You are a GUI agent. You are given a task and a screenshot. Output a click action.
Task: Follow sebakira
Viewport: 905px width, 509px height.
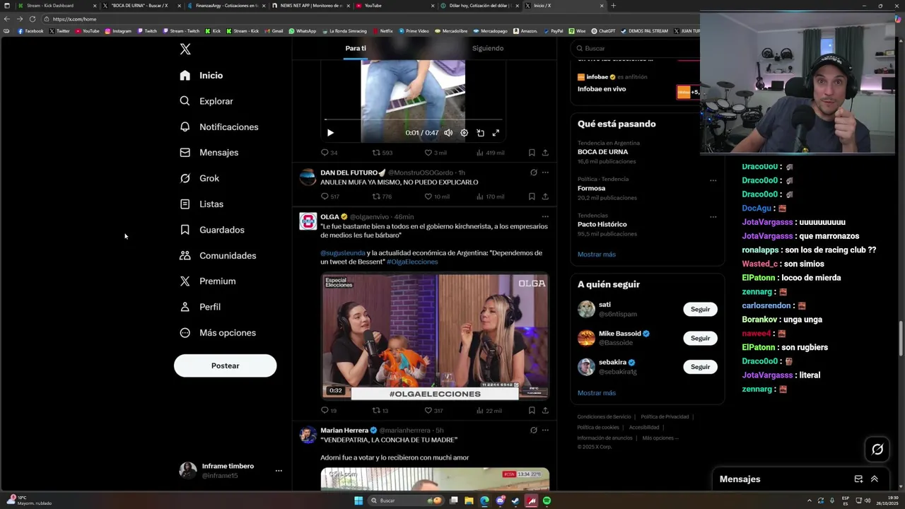[x=700, y=367]
